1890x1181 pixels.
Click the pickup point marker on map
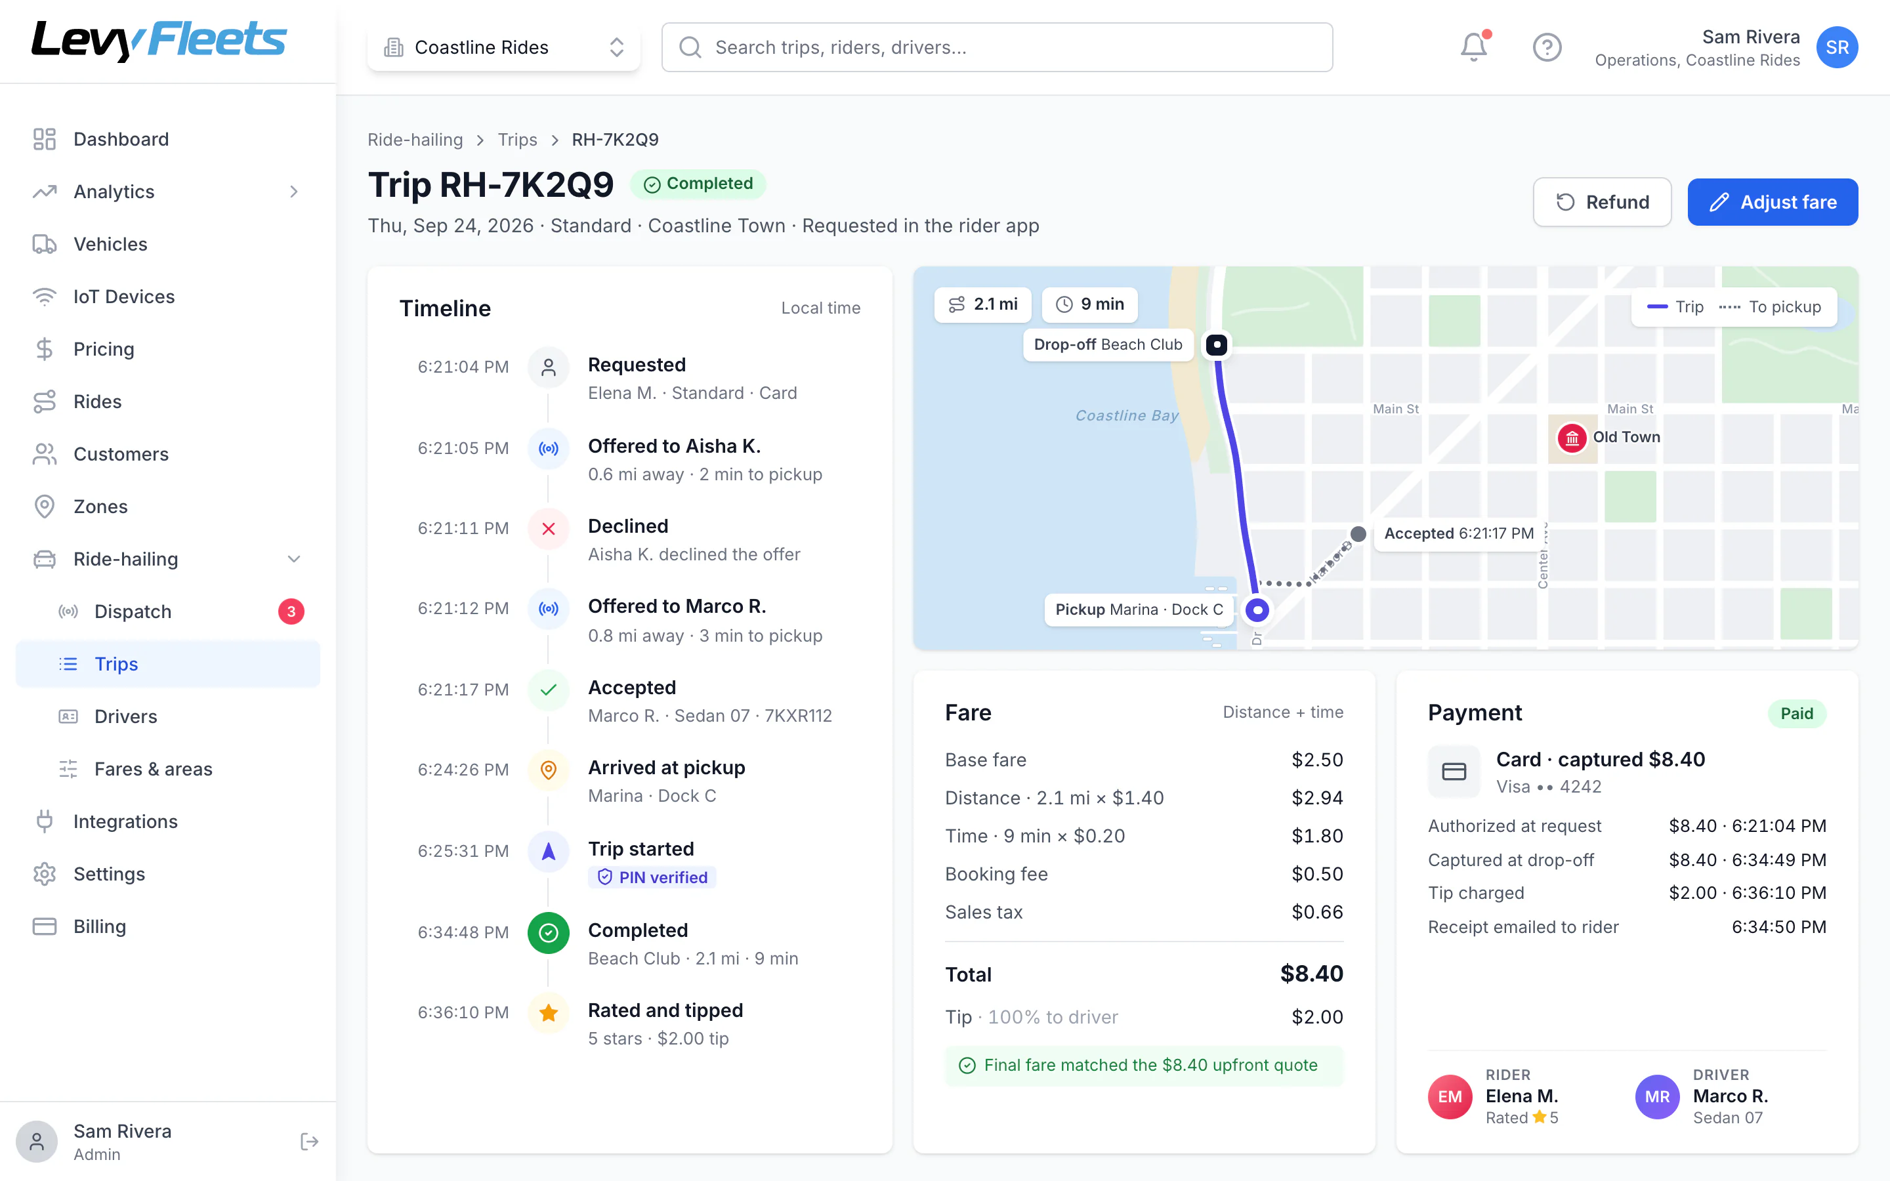coord(1257,610)
